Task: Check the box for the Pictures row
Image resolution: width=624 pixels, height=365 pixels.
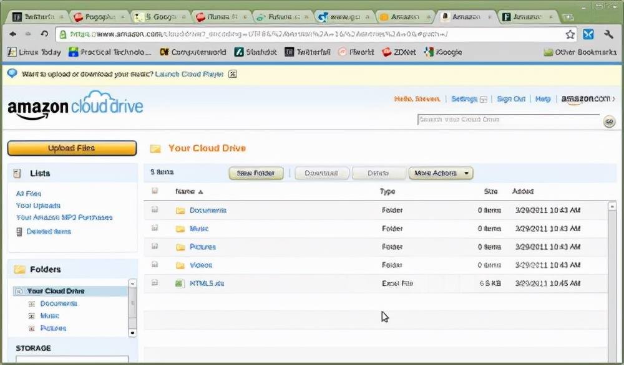Action: [x=155, y=246]
